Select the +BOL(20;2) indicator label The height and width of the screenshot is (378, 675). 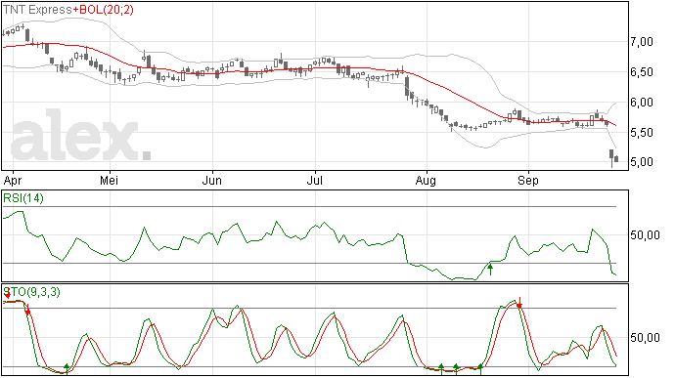point(104,10)
